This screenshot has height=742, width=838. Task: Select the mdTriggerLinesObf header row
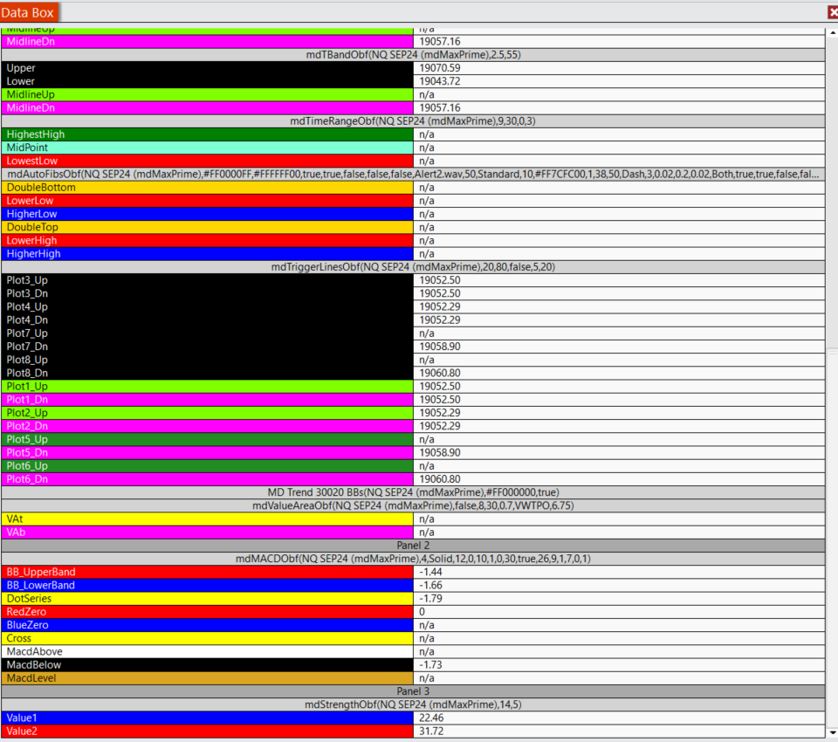(413, 267)
